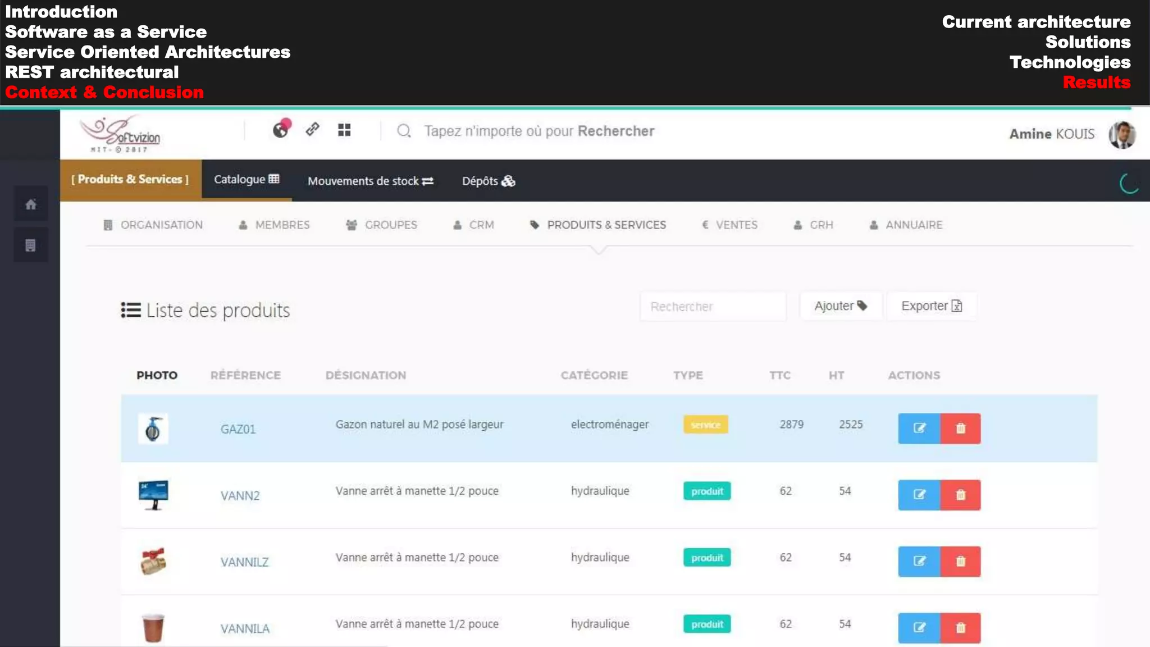Edit the GAZ01 product row
This screenshot has width=1150, height=647.
pos(919,429)
